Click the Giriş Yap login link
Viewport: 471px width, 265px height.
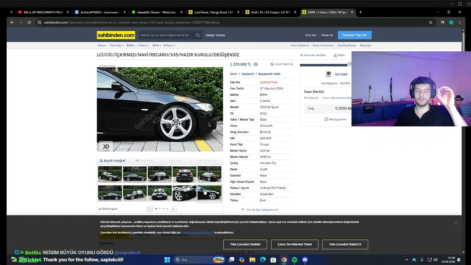pyautogui.click(x=311, y=35)
